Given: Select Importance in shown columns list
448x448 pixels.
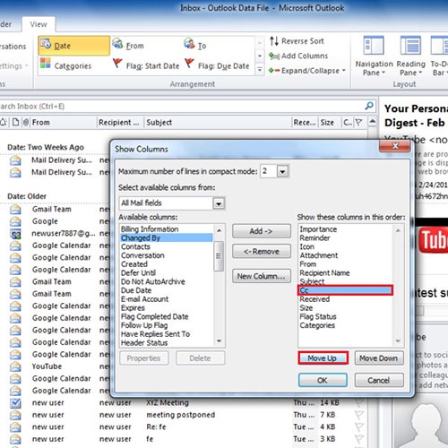Looking at the screenshot, I should point(346,229).
